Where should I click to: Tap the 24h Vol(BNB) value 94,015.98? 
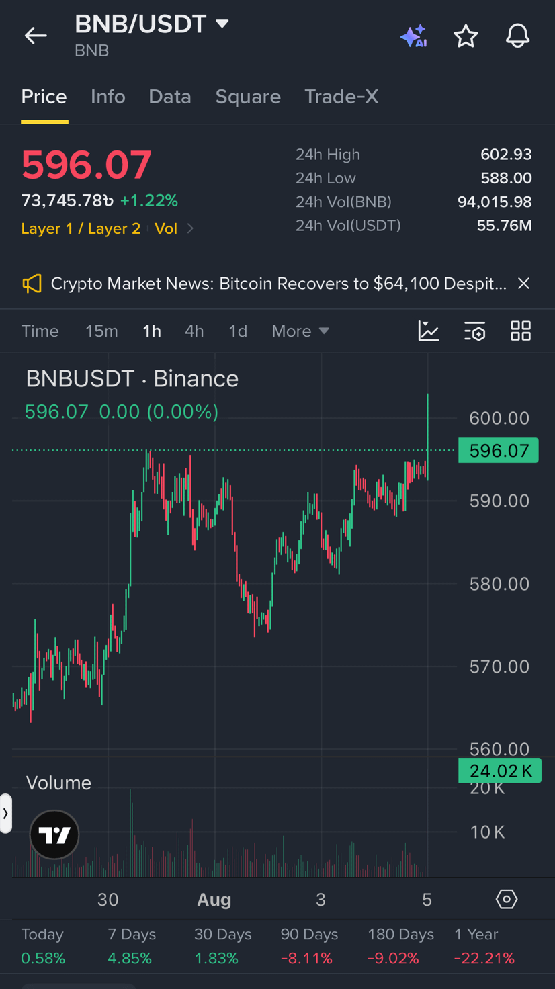(495, 202)
